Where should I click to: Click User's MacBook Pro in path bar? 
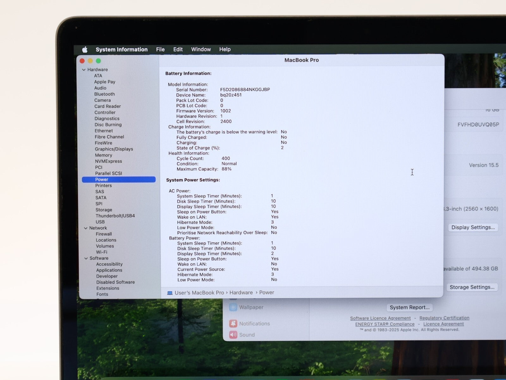[x=199, y=293]
